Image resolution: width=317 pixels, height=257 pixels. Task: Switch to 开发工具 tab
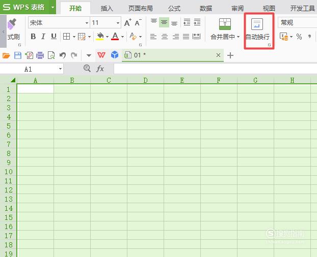tap(303, 9)
